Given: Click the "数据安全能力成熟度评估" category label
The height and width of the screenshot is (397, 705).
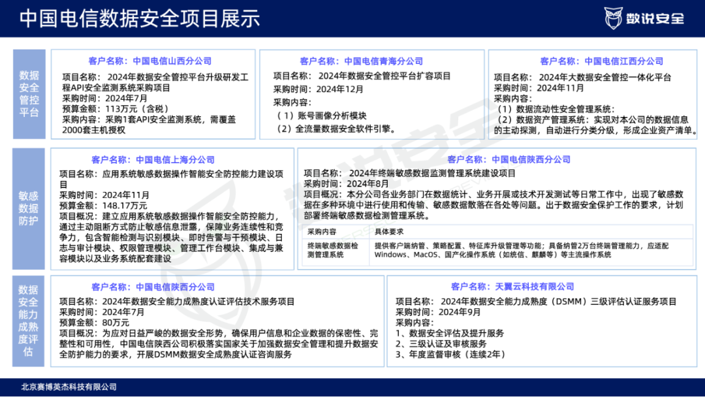Looking at the screenshot, I should click(x=28, y=321).
